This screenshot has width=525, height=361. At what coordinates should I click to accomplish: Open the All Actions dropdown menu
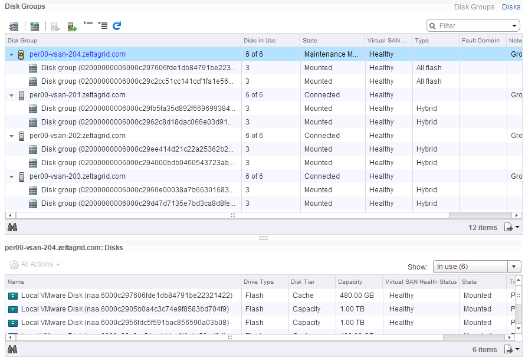tap(35, 264)
